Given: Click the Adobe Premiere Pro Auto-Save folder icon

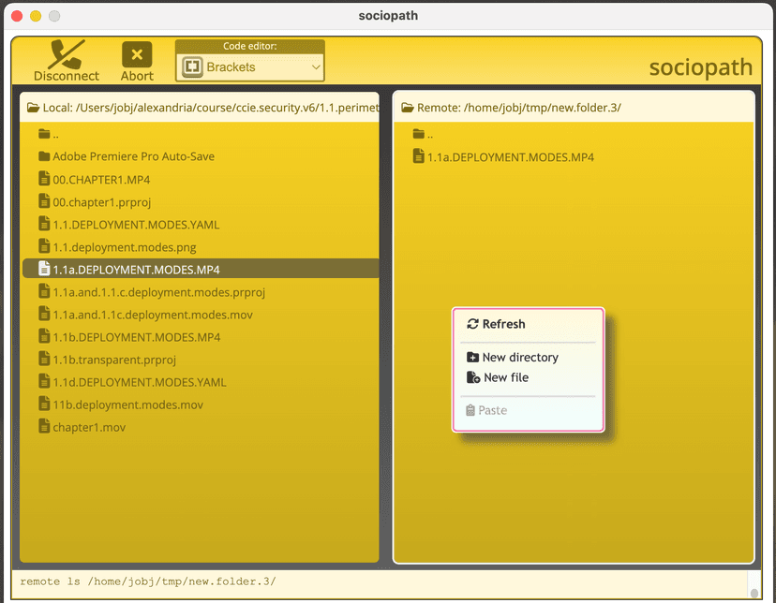Looking at the screenshot, I should coord(44,156).
